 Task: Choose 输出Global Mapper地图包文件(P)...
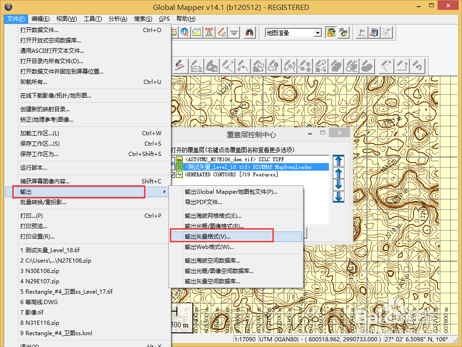point(236,192)
